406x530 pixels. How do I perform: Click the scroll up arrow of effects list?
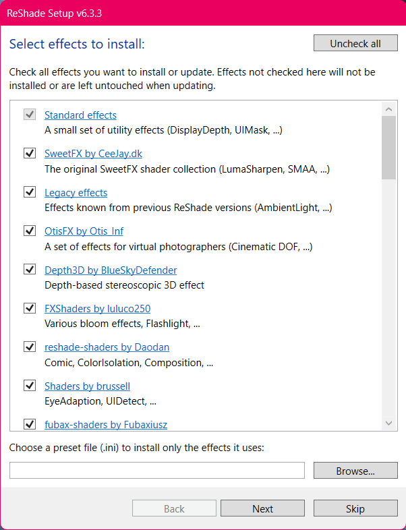tap(388, 109)
